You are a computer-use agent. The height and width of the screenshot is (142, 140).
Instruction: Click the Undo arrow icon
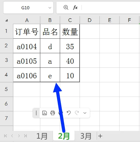(x=69, y=113)
